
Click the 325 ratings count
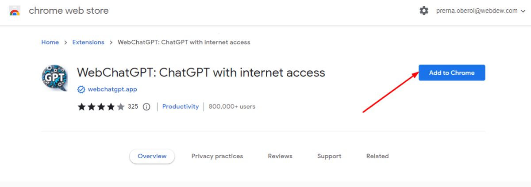click(x=133, y=107)
